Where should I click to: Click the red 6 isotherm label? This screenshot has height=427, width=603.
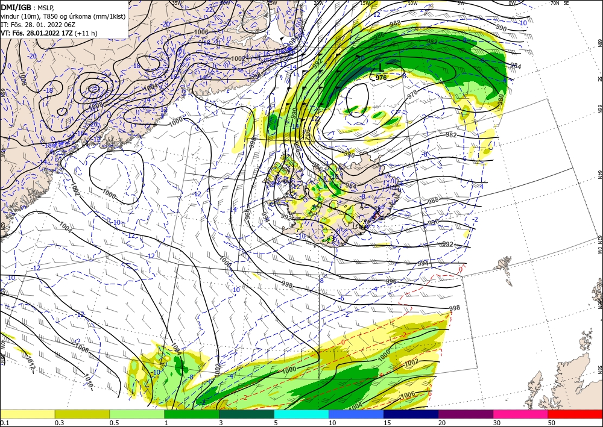(430, 393)
